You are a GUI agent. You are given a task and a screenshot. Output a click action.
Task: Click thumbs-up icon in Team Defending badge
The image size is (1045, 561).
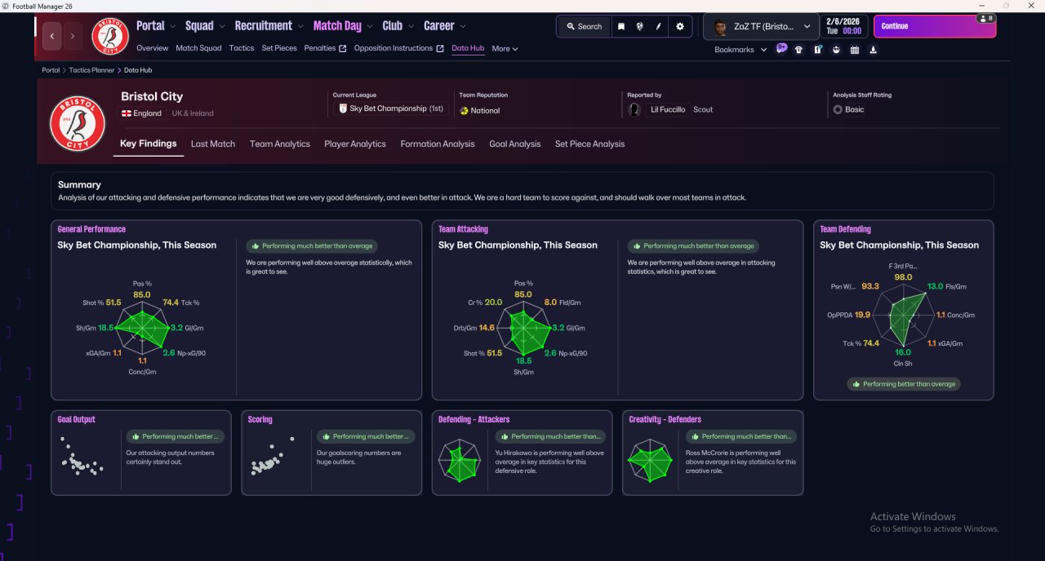click(x=856, y=384)
